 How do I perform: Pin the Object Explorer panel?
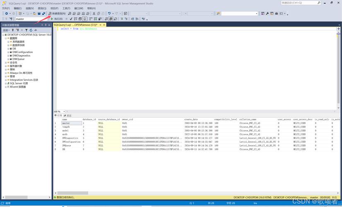click(x=46, y=25)
